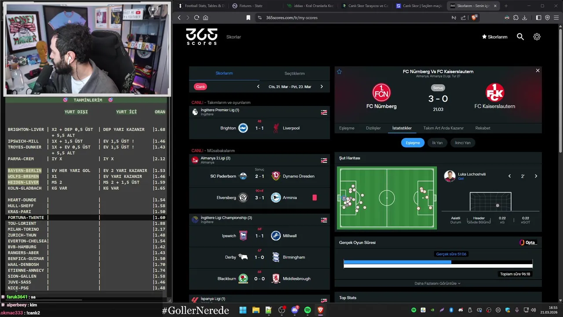Open the Dizilişler tab
Viewport: 563px width, 317px height.
[373, 128]
